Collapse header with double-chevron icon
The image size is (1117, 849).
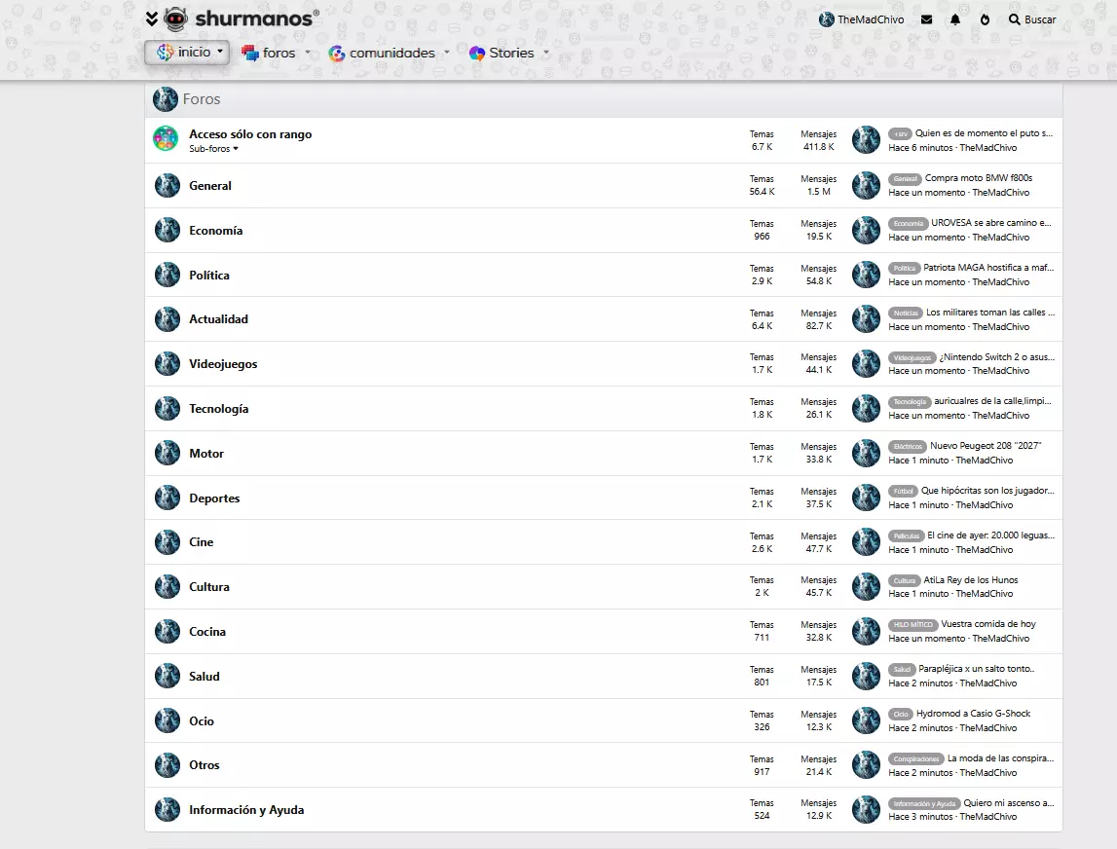[152, 18]
